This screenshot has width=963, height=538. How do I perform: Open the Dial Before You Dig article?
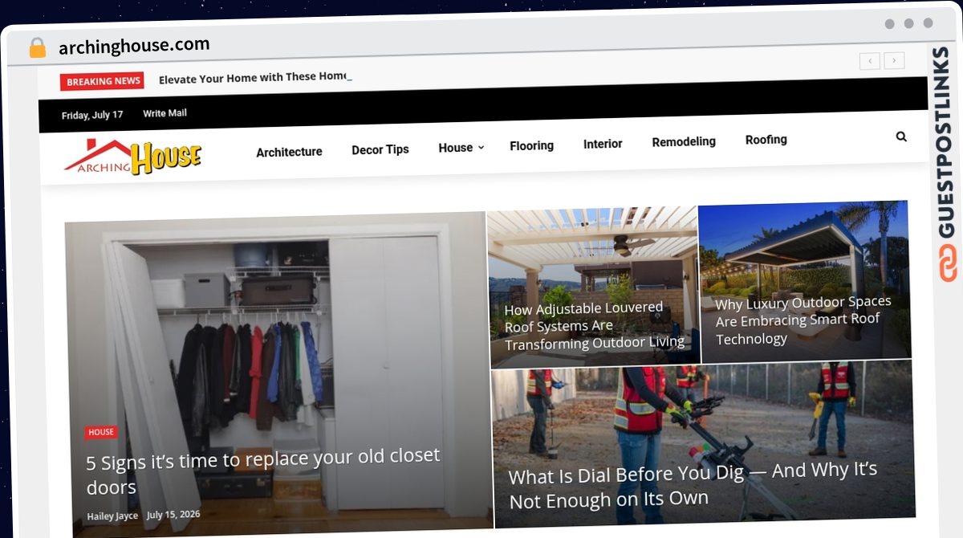tap(693, 485)
